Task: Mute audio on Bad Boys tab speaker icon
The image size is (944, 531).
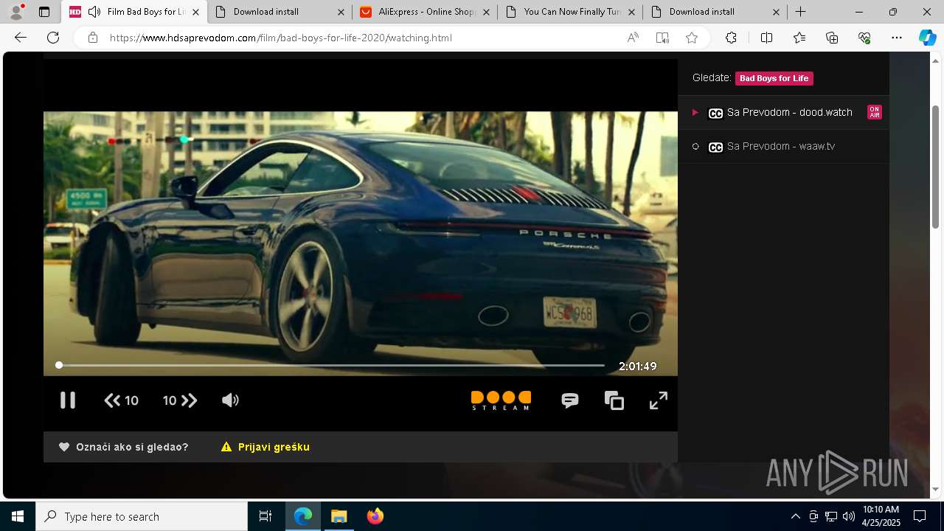Action: coord(94,12)
